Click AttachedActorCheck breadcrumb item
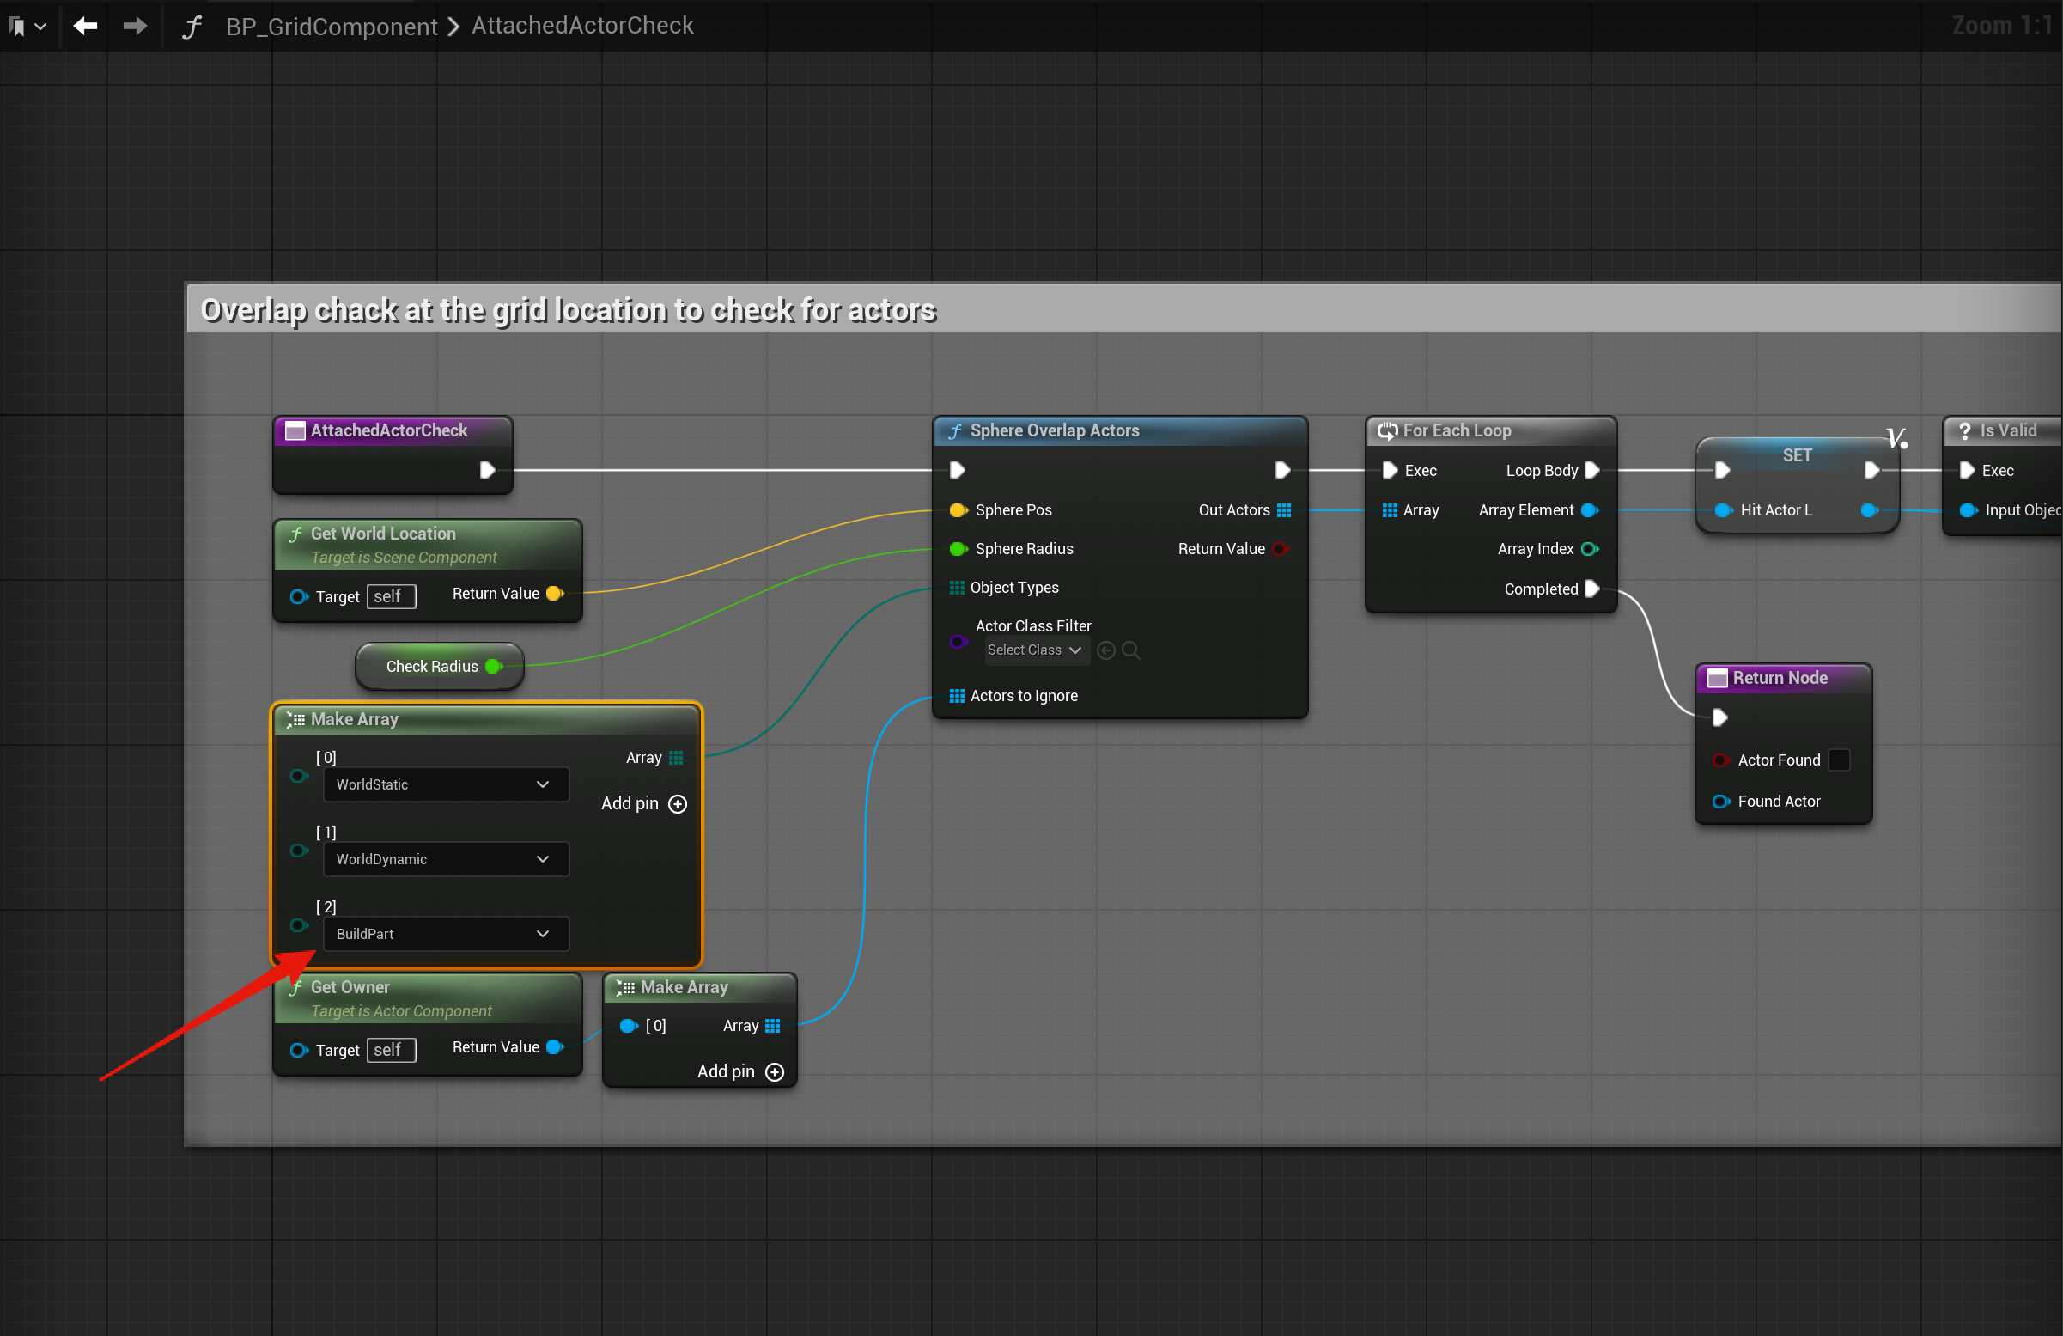The height and width of the screenshot is (1336, 2063). pos(582,26)
